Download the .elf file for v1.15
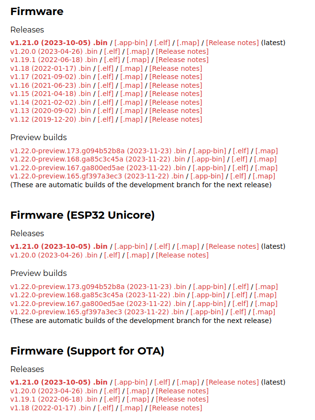 click(x=105, y=94)
